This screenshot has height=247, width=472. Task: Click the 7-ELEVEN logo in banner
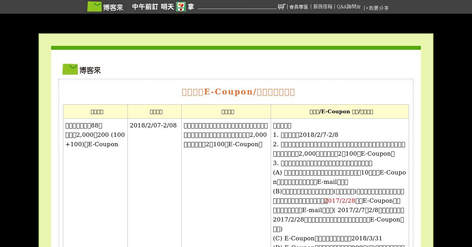click(x=181, y=7)
